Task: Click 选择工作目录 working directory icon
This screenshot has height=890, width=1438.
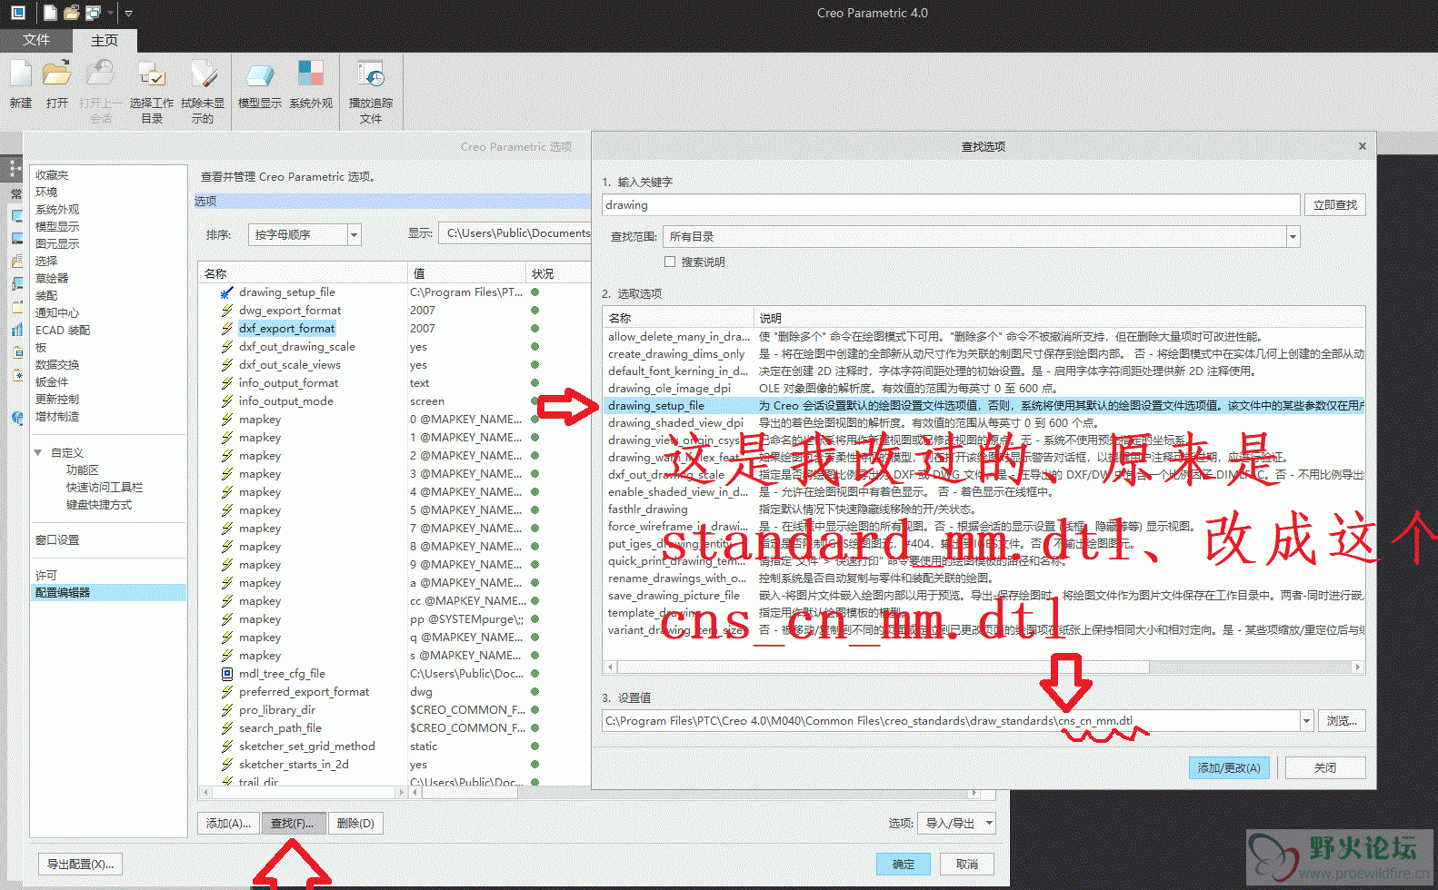Action: coord(151,75)
